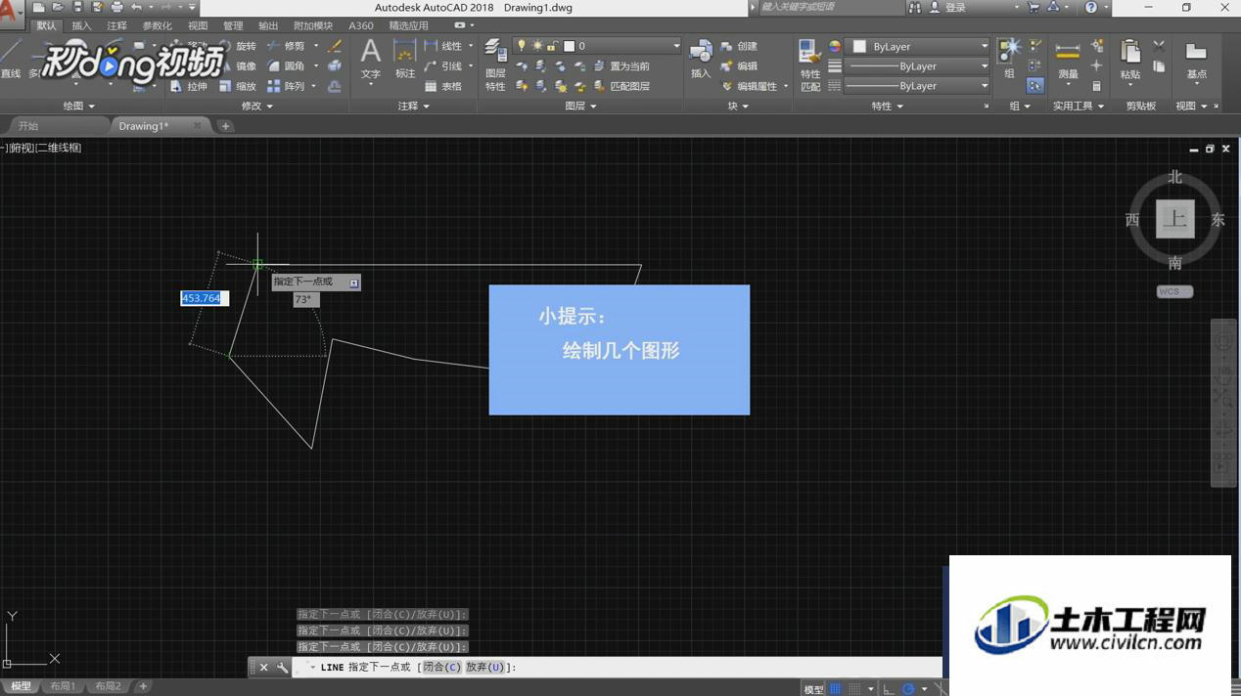Select the Line (直线) draw tool
The image size is (1241, 696).
tap(11, 60)
